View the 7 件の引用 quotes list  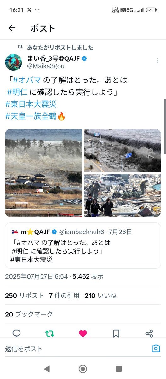pyautogui.click(x=64, y=296)
